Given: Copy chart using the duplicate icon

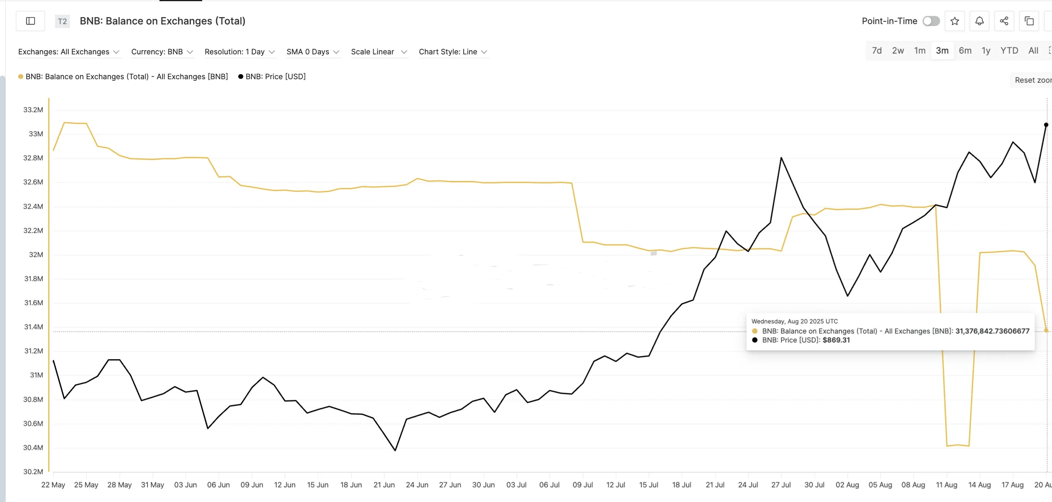Looking at the screenshot, I should [x=1029, y=21].
